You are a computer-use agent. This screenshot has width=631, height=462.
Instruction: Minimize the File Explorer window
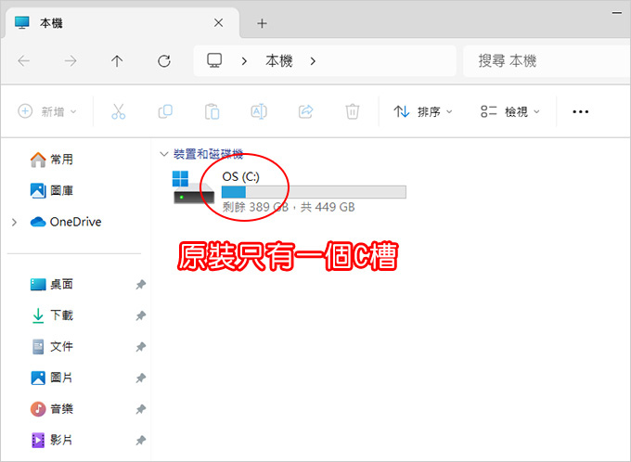coord(617,13)
